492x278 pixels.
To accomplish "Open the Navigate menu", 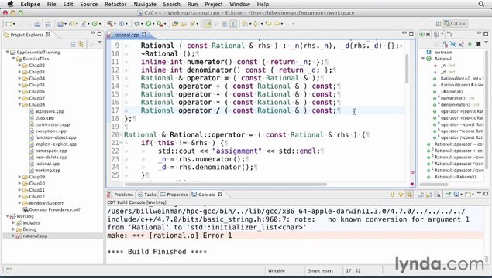I will (145, 4).
